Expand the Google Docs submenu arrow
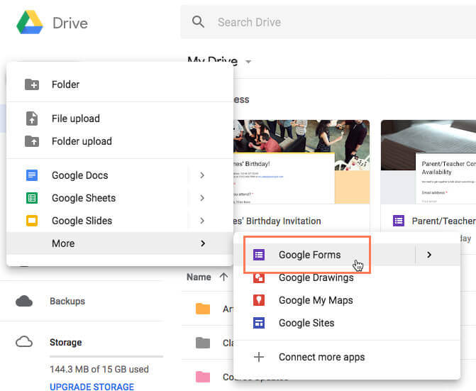The image size is (476, 391). [202, 175]
